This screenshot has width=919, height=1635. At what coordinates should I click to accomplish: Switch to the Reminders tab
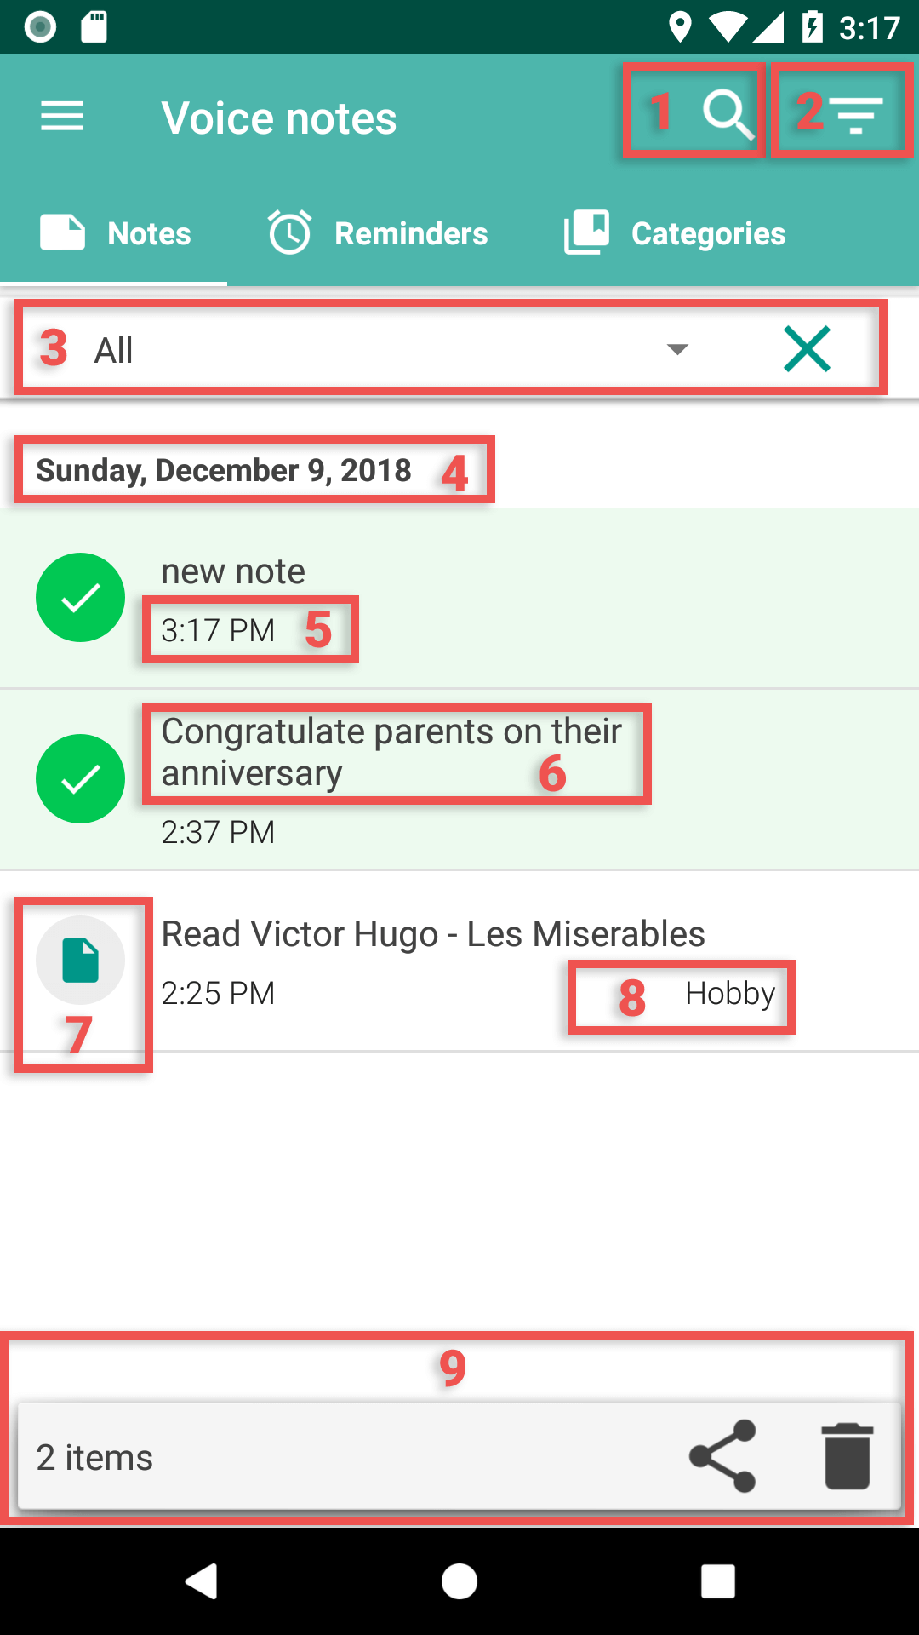coord(379,233)
